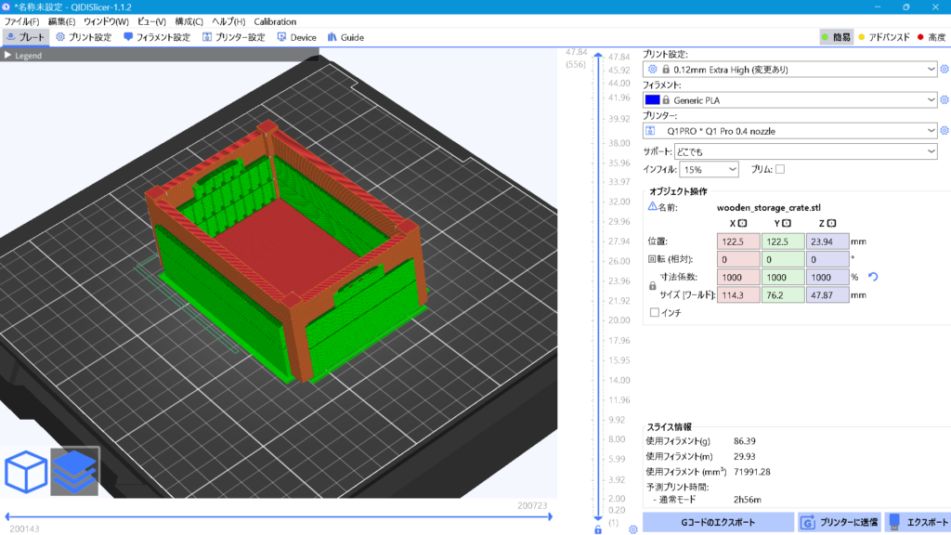Click the gear icon beside print settings dropdown
Viewport: 951px width, 535px height.
pyautogui.click(x=944, y=69)
